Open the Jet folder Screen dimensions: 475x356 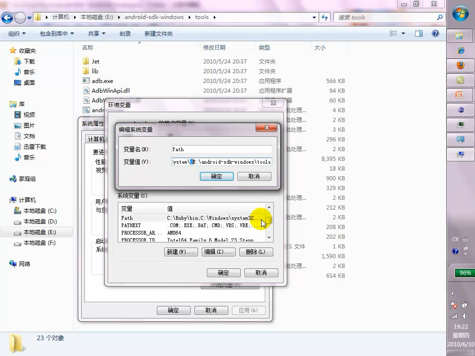tap(92, 61)
